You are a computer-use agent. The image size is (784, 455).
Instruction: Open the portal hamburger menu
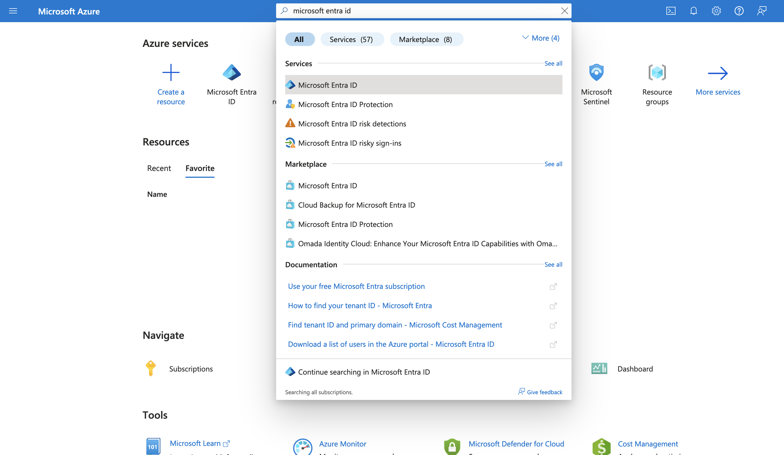coord(13,11)
